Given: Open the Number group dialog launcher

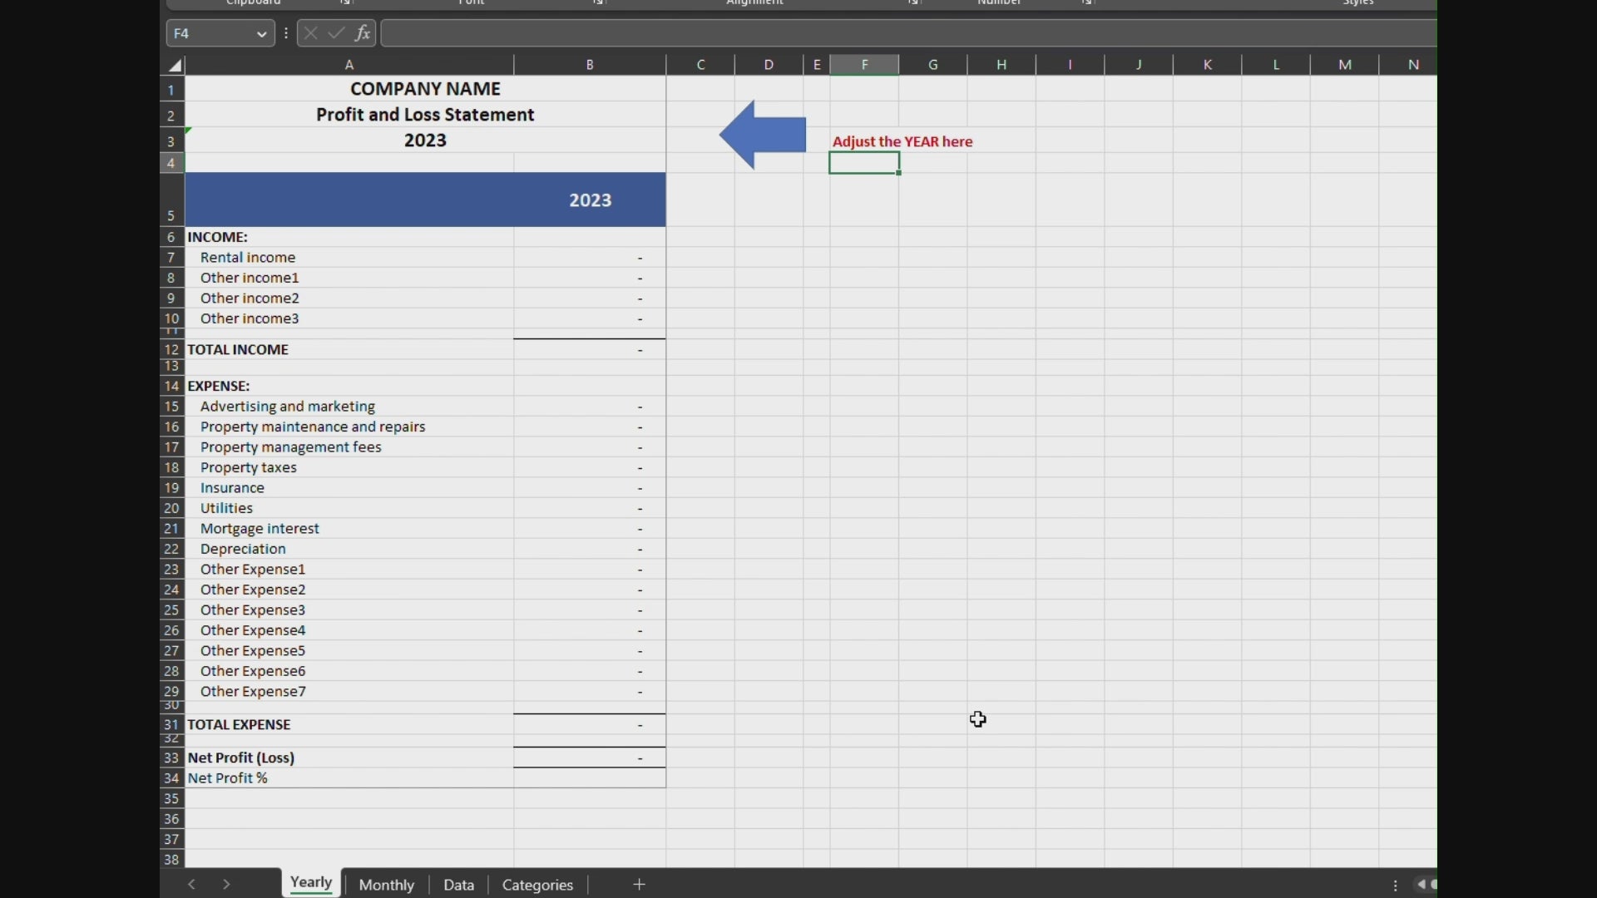Looking at the screenshot, I should click(x=1087, y=3).
